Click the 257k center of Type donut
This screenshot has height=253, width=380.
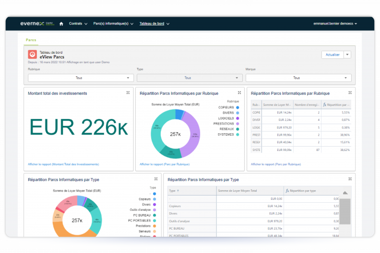[77, 220]
